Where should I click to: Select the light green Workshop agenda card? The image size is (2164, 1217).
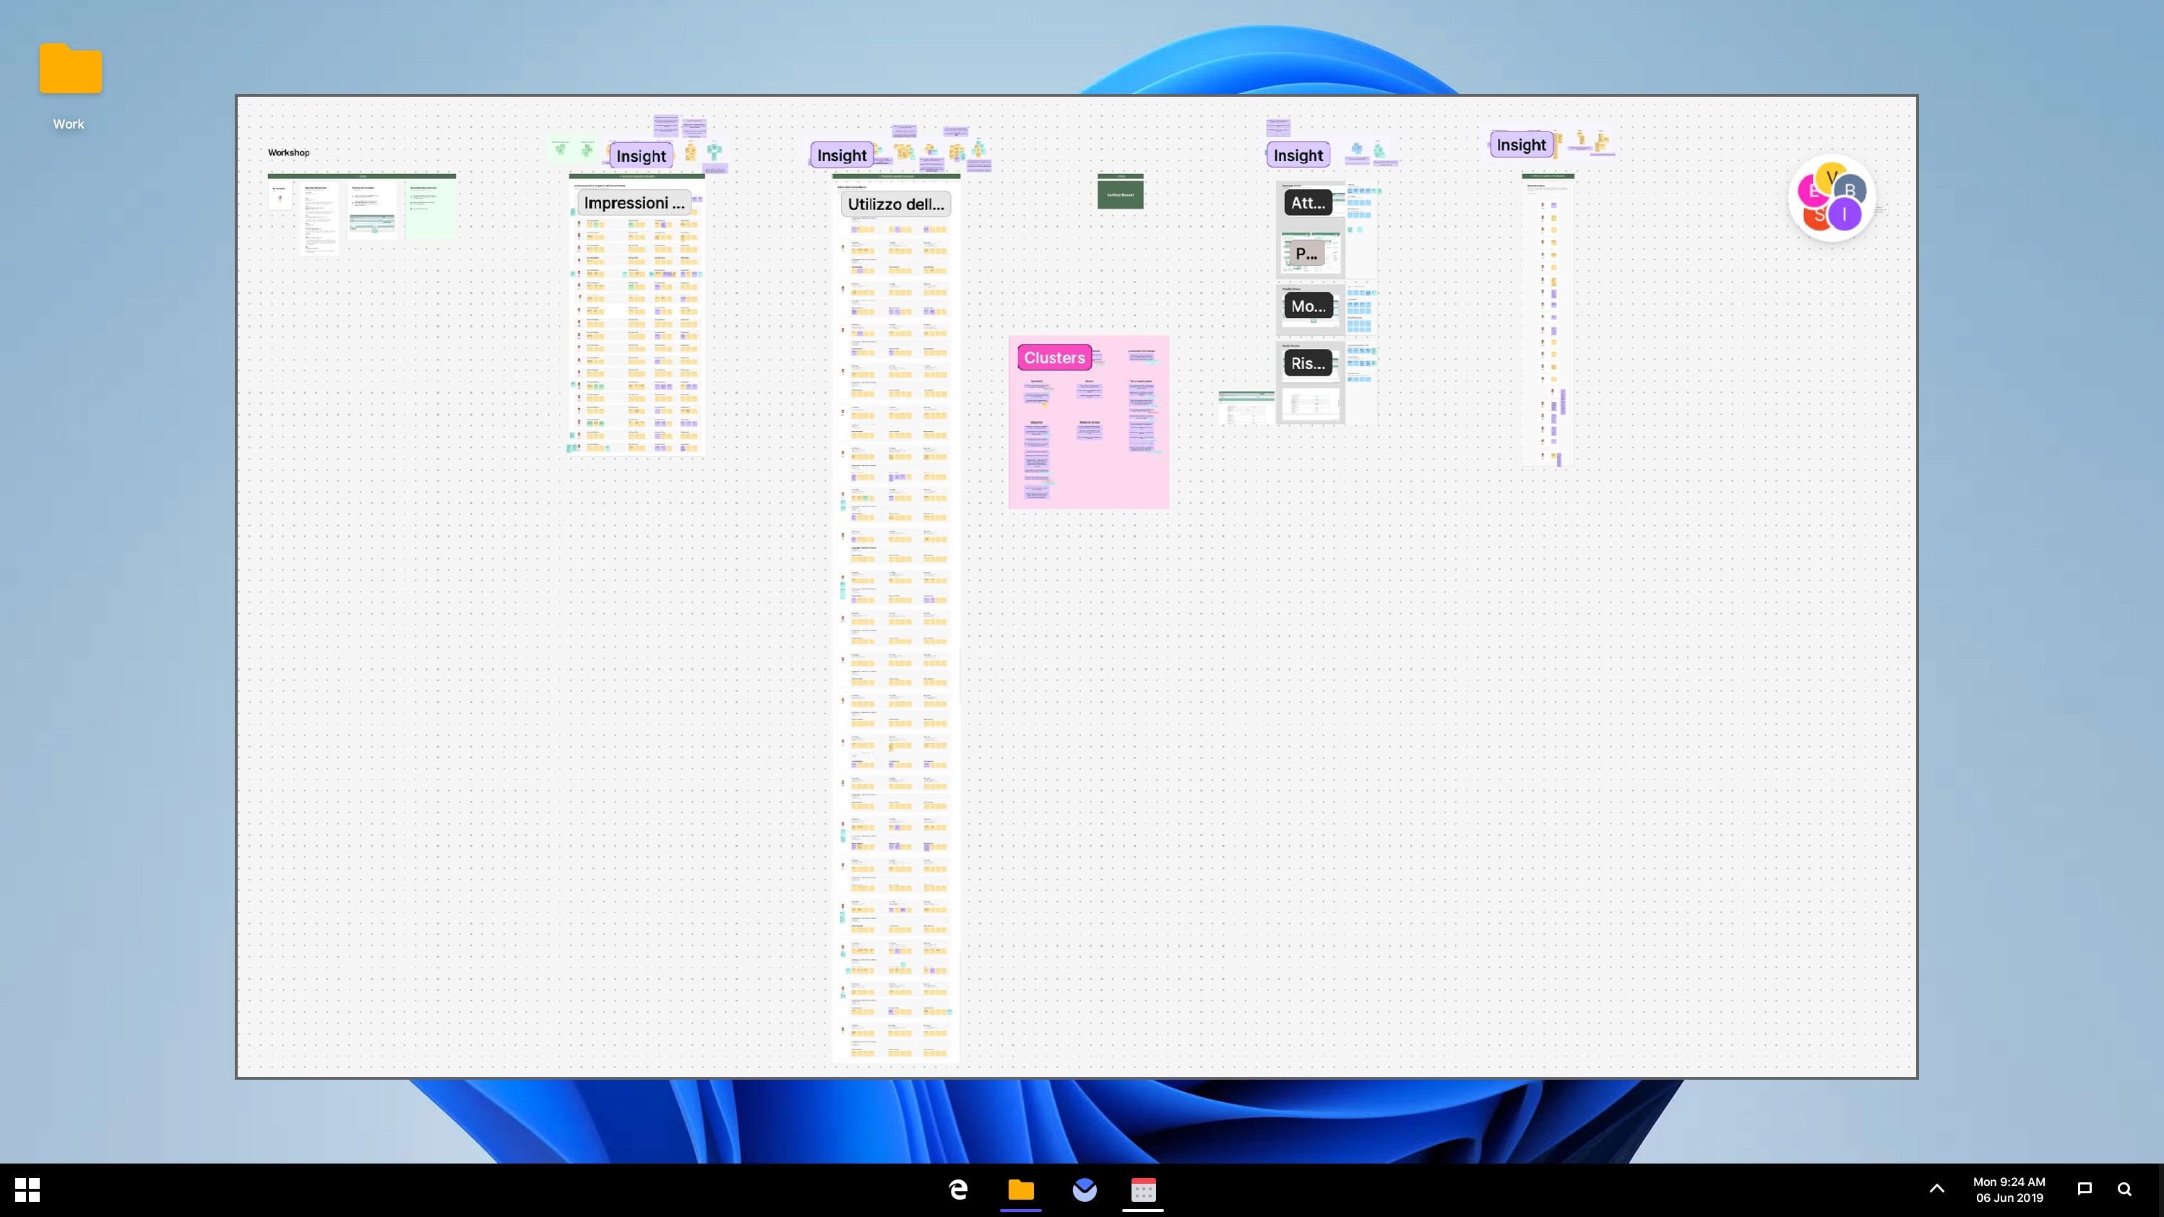[x=431, y=210]
